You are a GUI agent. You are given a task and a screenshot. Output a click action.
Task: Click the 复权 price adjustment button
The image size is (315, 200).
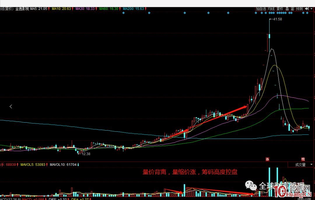[280, 9]
